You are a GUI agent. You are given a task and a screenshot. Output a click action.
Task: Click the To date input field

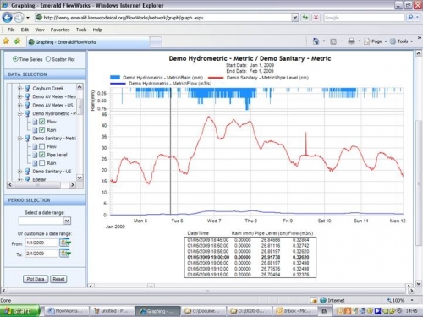41,254
